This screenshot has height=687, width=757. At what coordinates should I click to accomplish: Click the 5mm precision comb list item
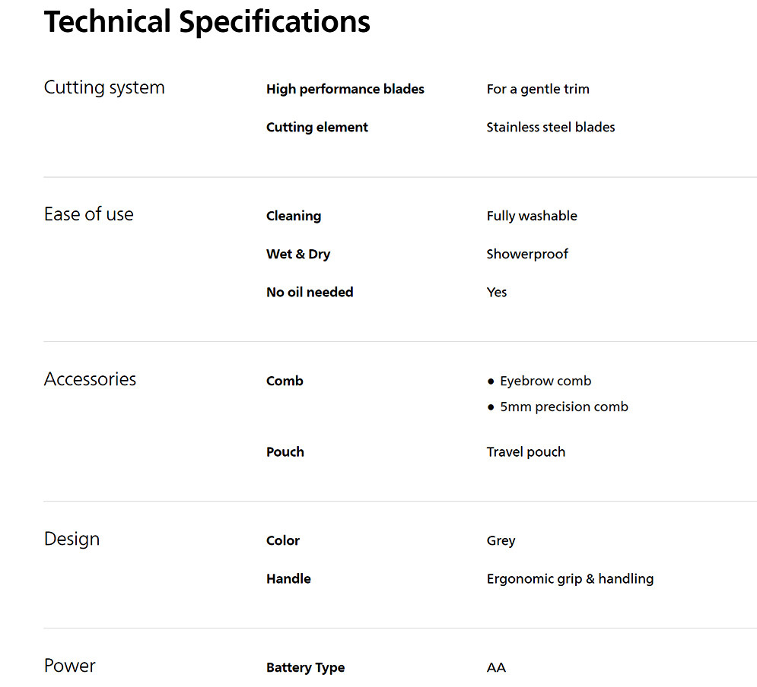[x=563, y=407]
